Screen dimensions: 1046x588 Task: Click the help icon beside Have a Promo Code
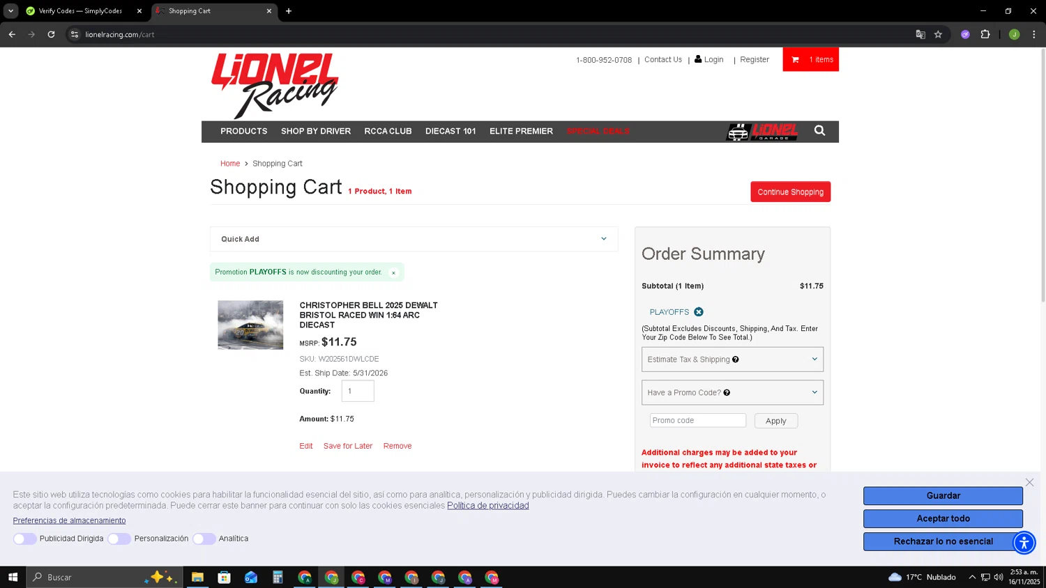[727, 393]
